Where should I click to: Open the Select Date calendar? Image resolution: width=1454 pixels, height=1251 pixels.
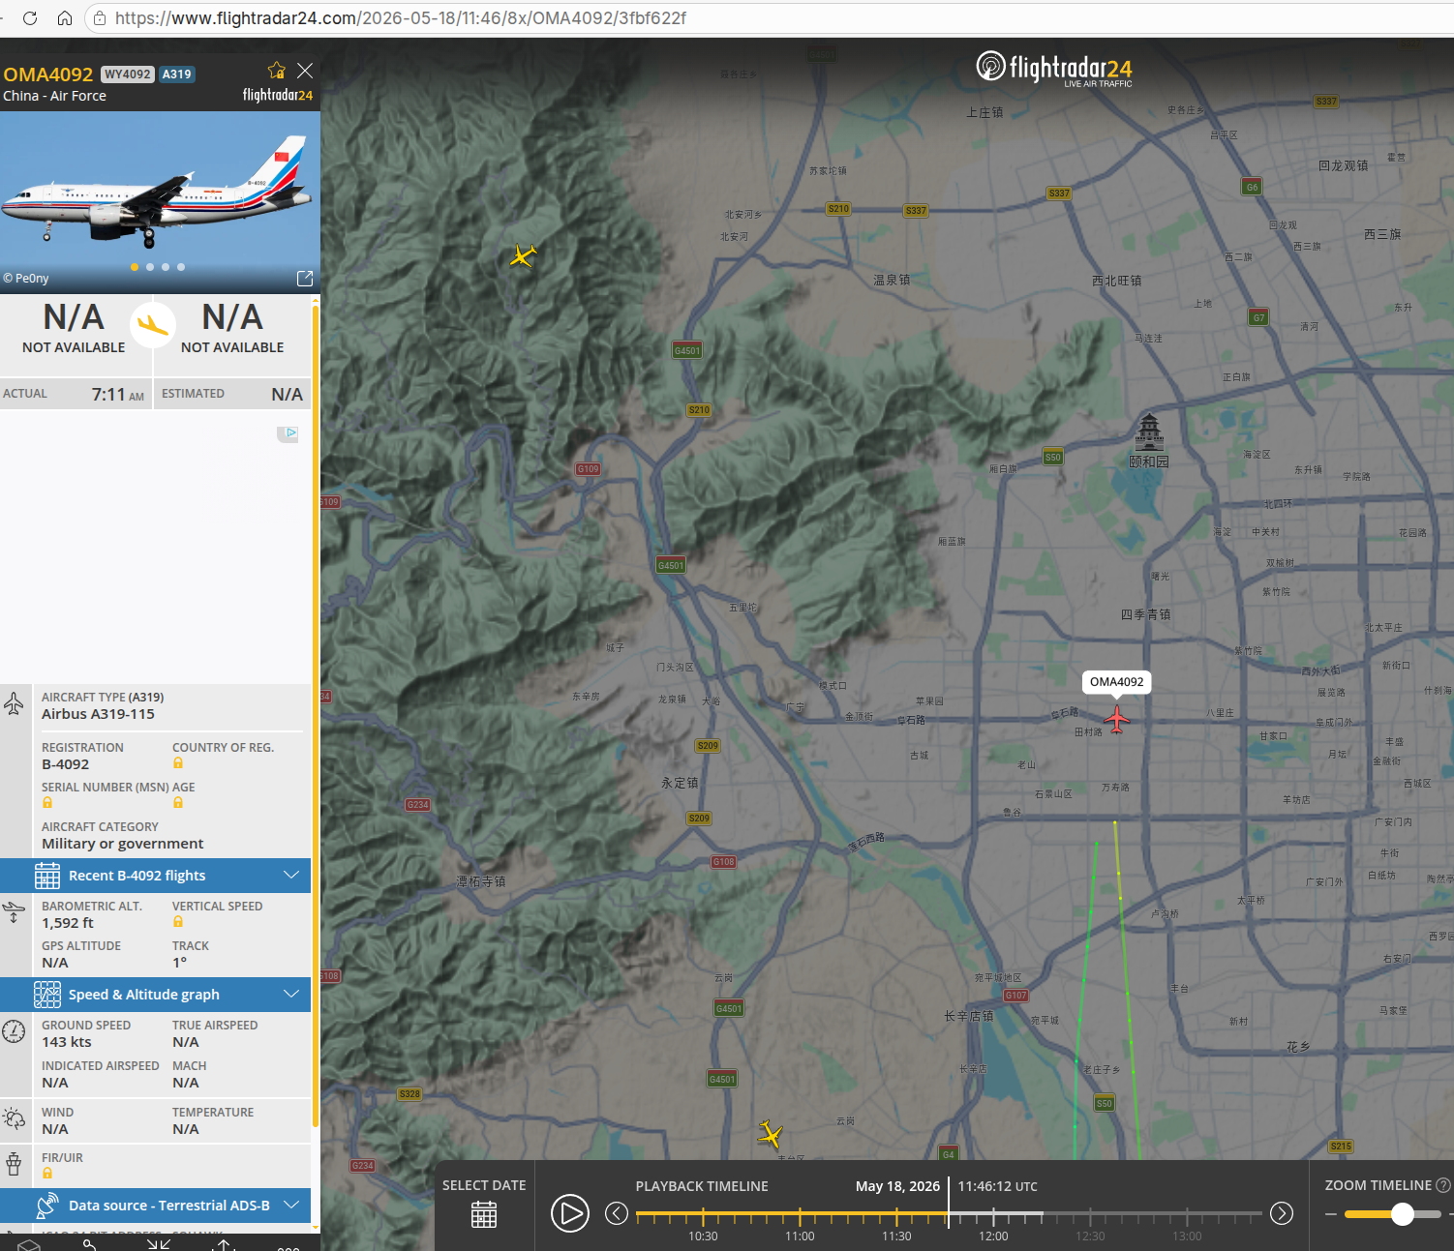pyautogui.click(x=484, y=1215)
